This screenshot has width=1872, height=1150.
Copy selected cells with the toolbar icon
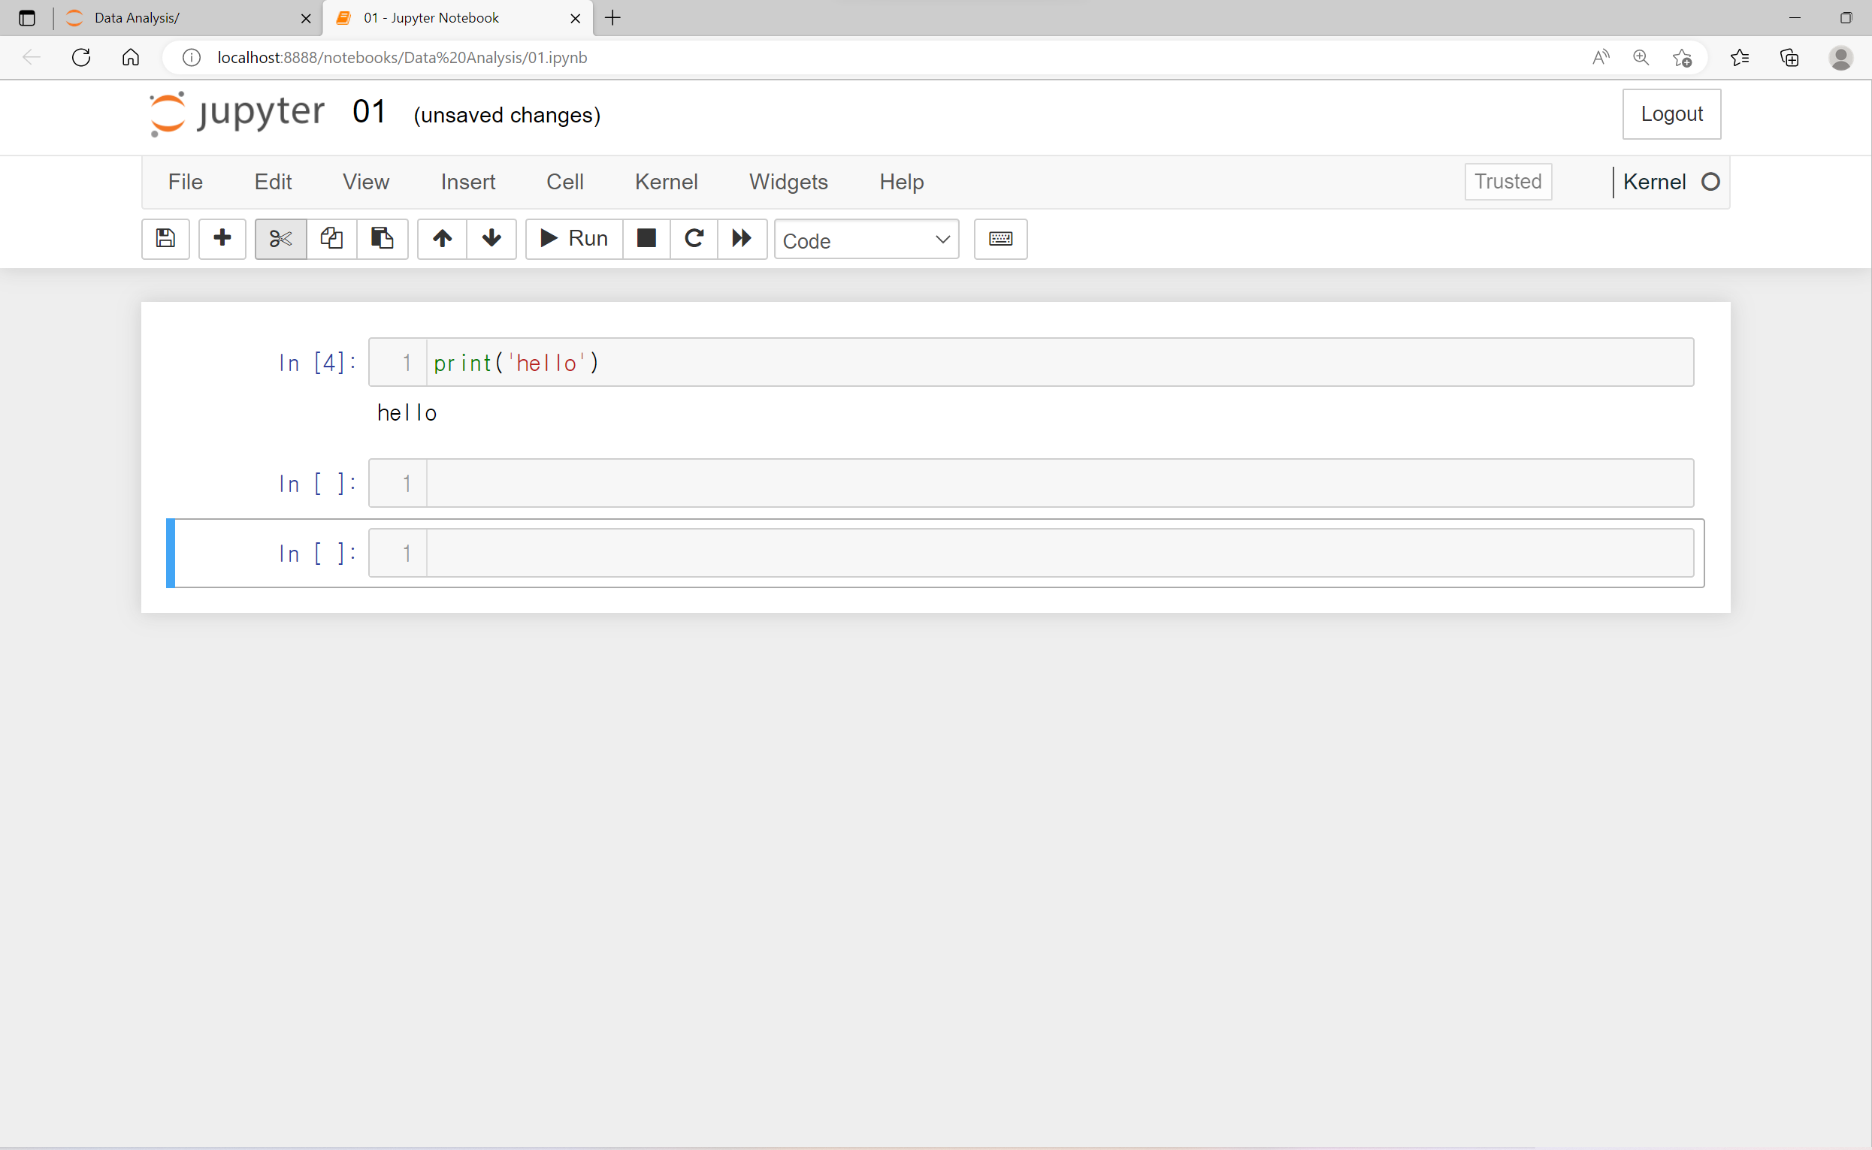pos(331,239)
